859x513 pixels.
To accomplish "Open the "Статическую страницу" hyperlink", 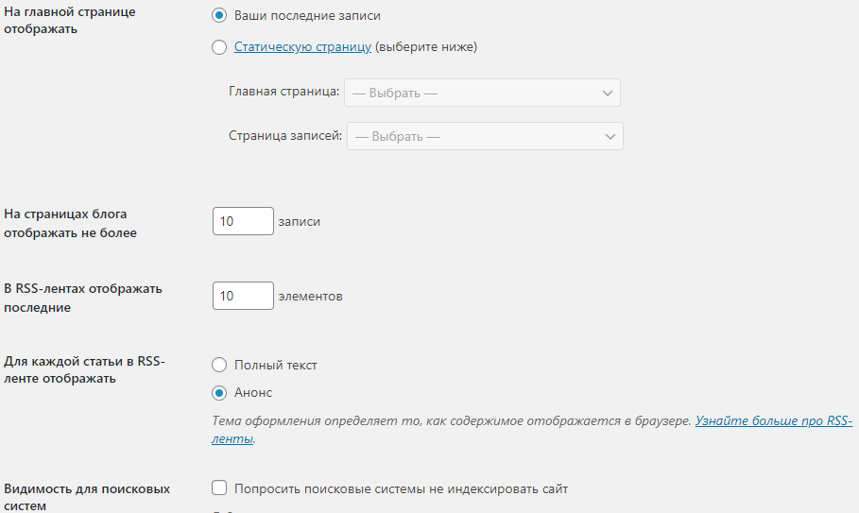I will tap(302, 47).
